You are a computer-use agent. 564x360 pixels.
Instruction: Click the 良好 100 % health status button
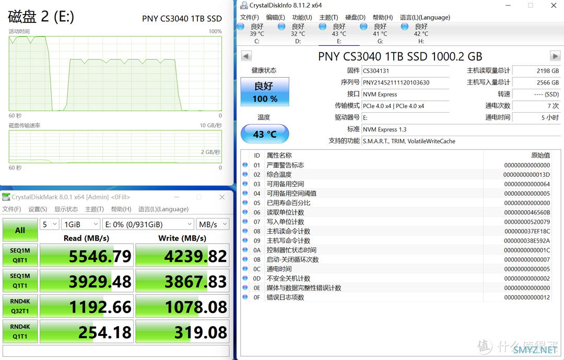click(265, 92)
